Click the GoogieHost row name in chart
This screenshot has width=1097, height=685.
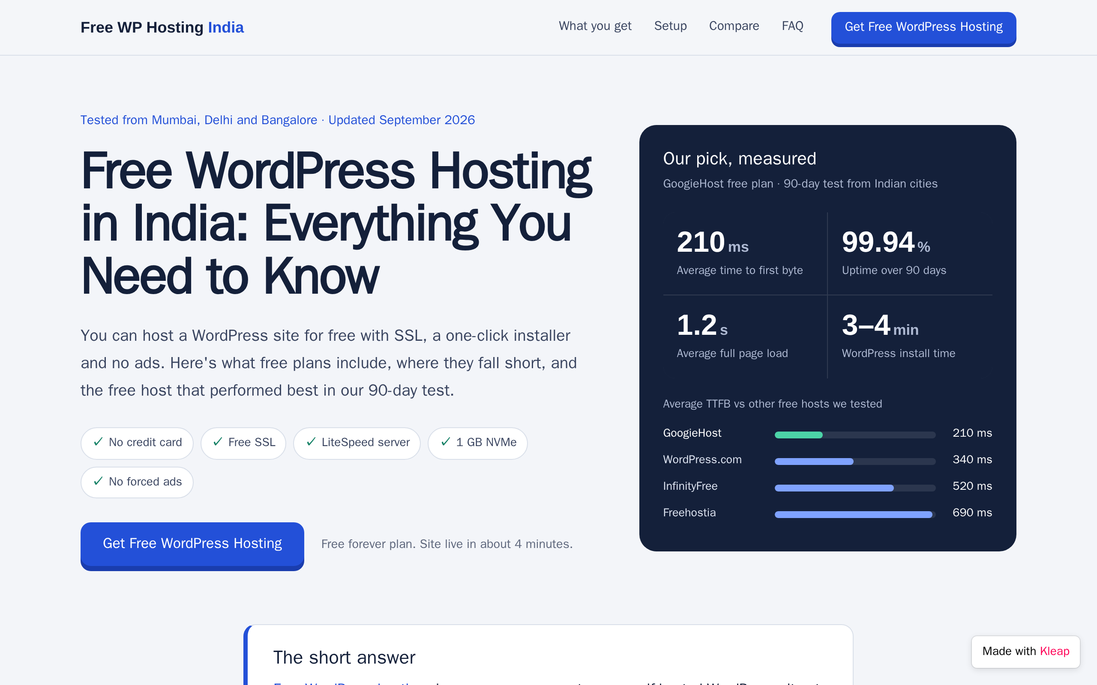point(692,433)
